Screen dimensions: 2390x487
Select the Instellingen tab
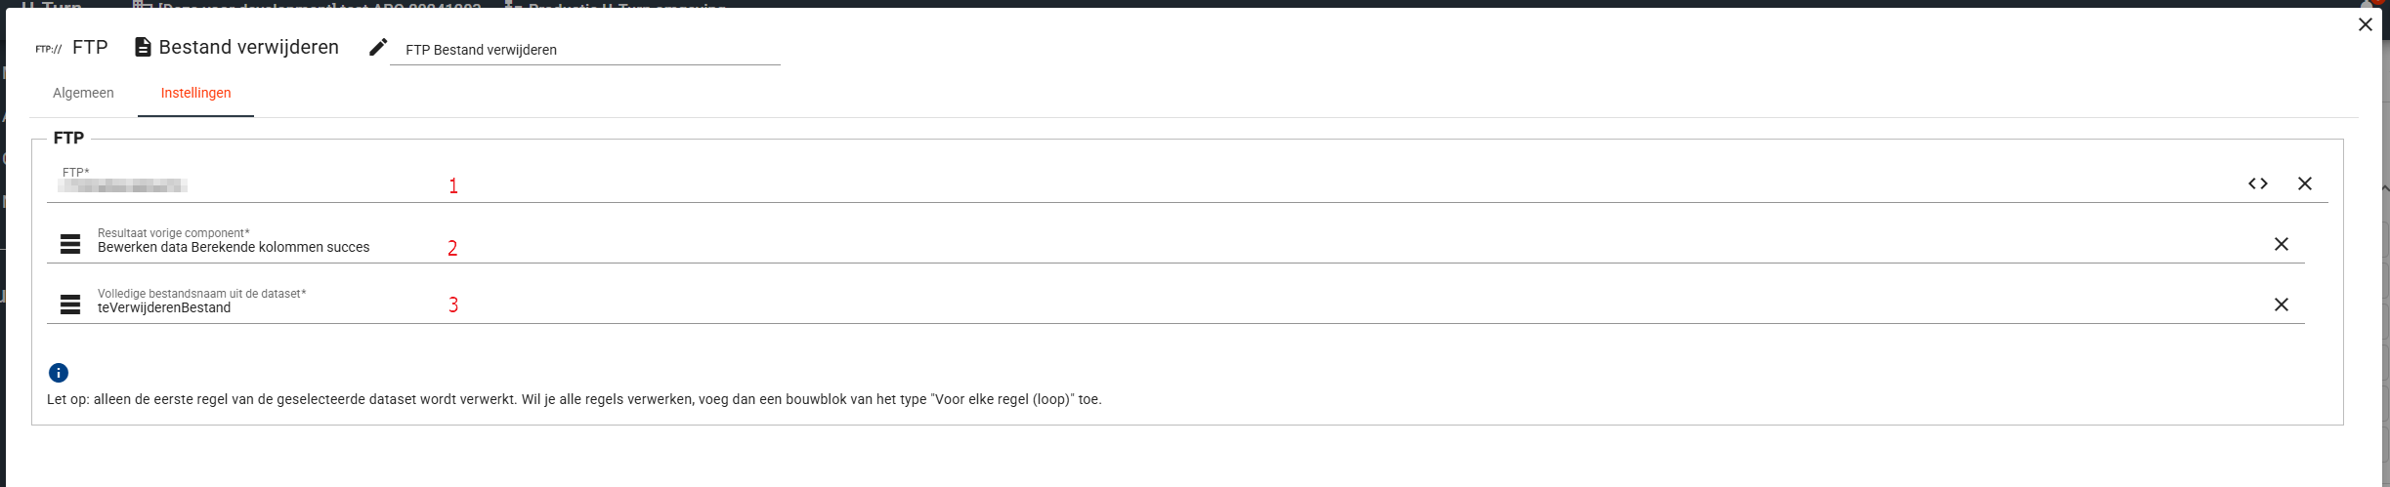(195, 93)
